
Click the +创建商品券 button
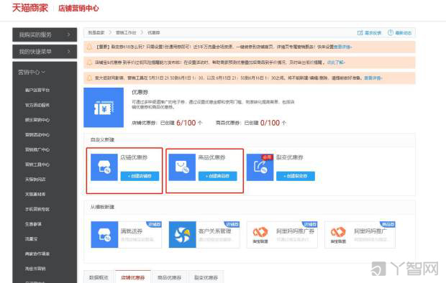point(217,176)
